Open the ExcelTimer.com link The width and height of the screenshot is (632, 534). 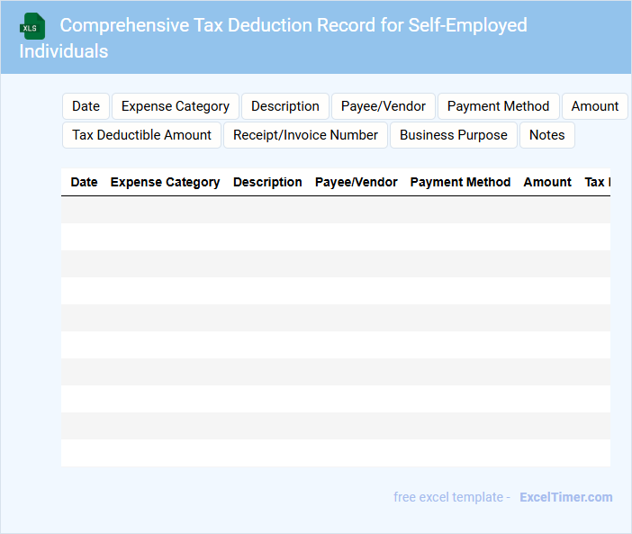pyautogui.click(x=565, y=497)
